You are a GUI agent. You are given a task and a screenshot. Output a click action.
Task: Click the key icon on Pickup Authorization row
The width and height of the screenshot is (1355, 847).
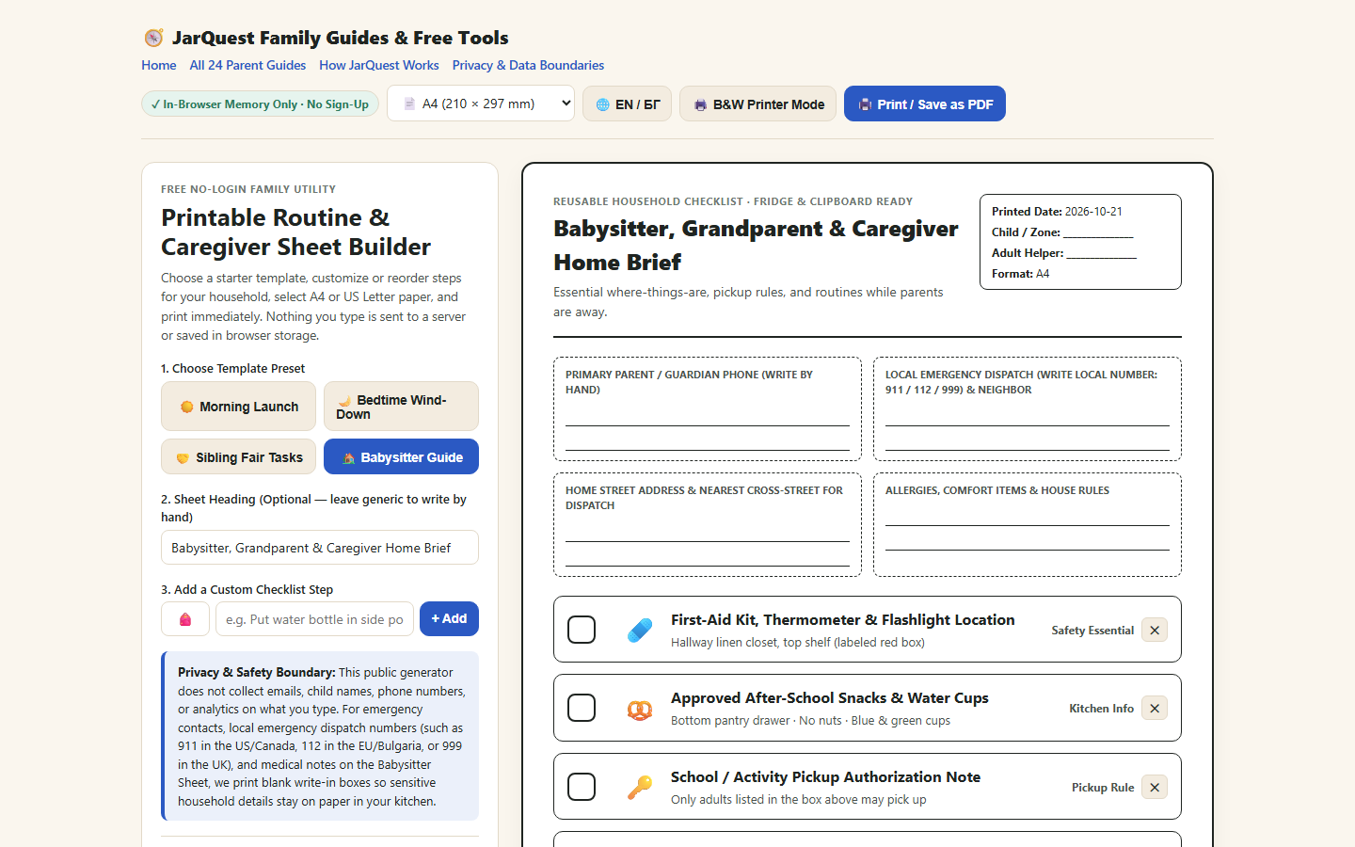point(640,788)
